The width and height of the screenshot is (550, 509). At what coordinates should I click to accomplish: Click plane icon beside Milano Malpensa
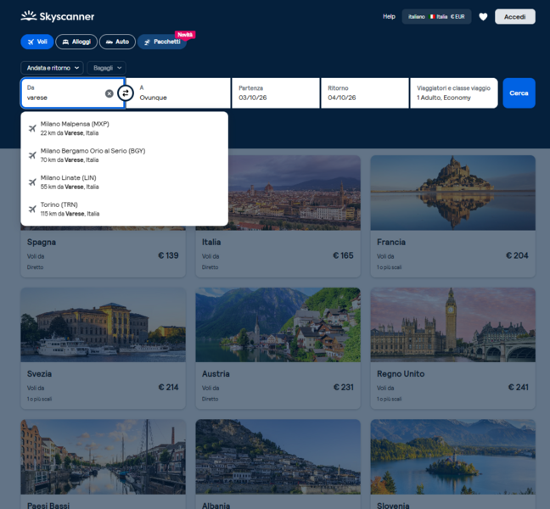coord(32,128)
